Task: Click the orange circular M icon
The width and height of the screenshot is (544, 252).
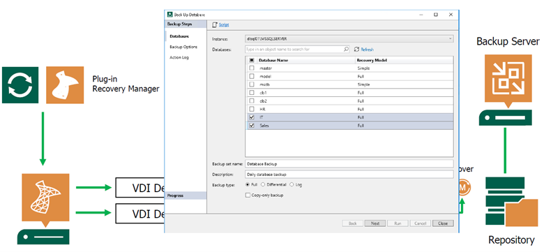Action: 464,187
